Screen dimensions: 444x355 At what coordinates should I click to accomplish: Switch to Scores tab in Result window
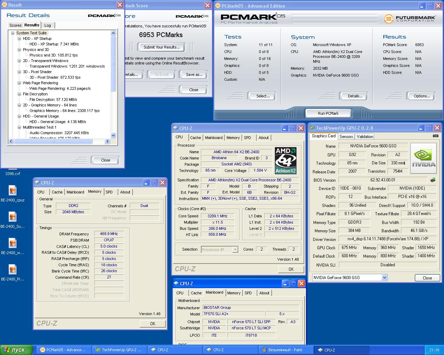(15, 25)
